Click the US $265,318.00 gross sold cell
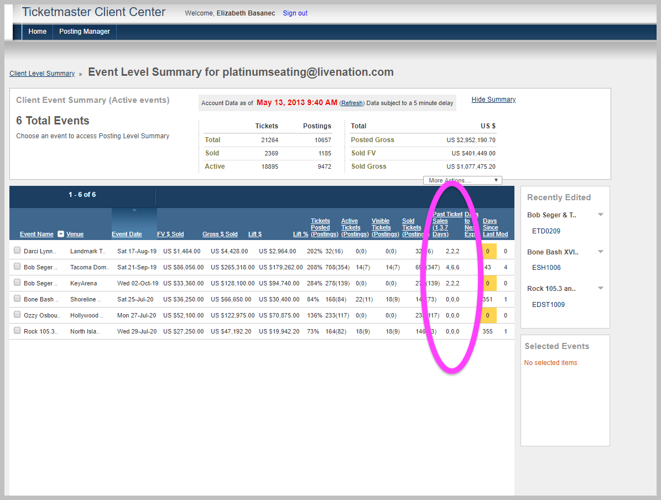Image resolution: width=661 pixels, height=500 pixels. point(233,267)
